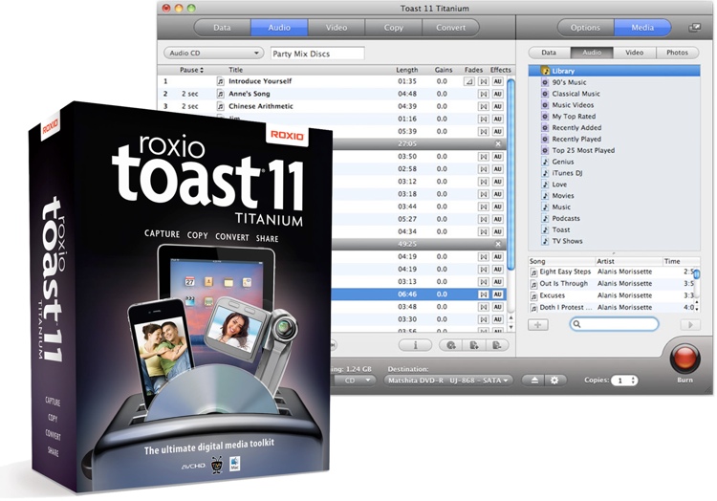Image resolution: width=717 pixels, height=501 pixels.
Task: Show the Media browser panel
Action: point(642,28)
